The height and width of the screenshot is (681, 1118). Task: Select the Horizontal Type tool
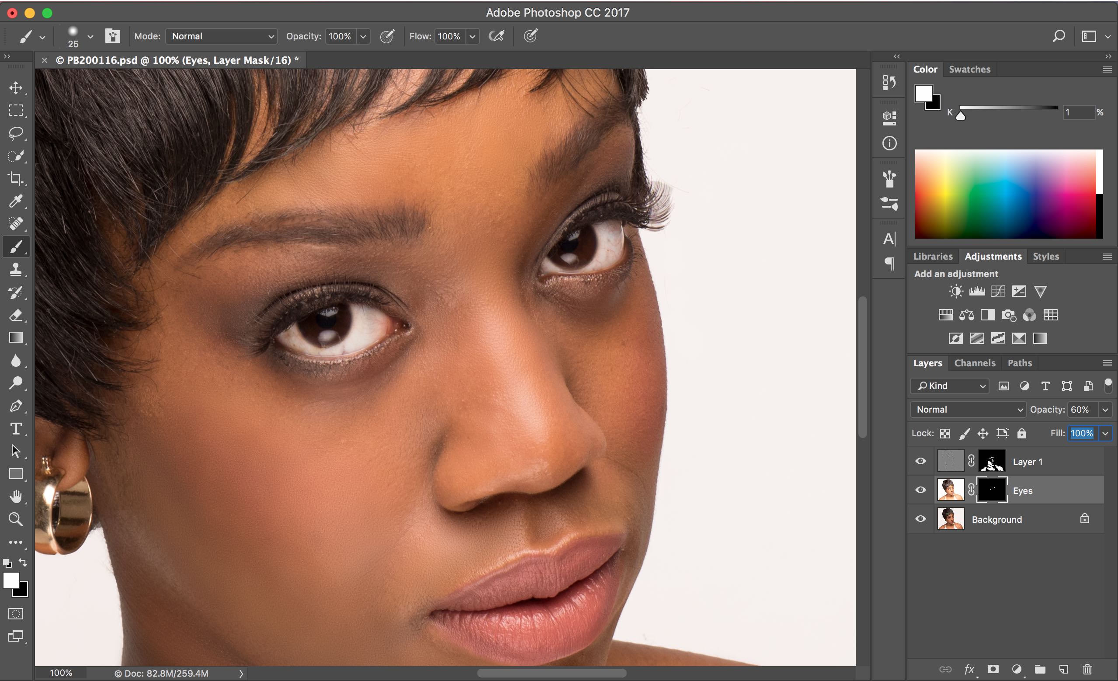pyautogui.click(x=16, y=428)
